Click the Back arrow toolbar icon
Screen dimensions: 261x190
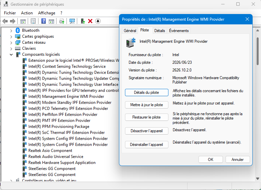5,21
